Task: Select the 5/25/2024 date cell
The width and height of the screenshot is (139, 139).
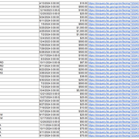Action: (x=49, y=27)
